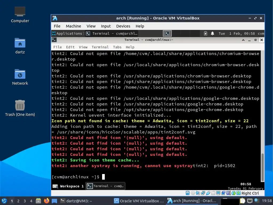Open the host start menu bird icon

coord(4,201)
